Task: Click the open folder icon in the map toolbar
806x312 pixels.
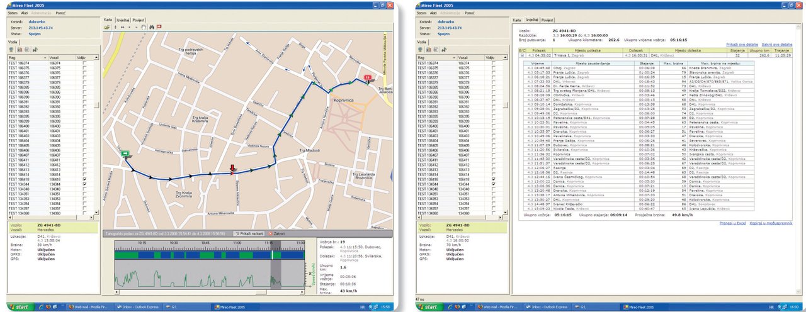Action: (108, 27)
